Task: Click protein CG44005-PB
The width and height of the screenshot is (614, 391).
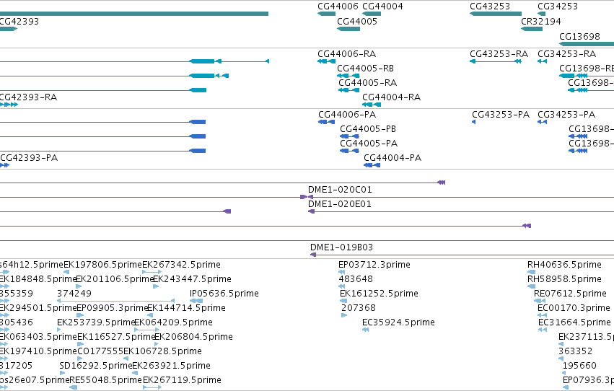Action: point(349,136)
